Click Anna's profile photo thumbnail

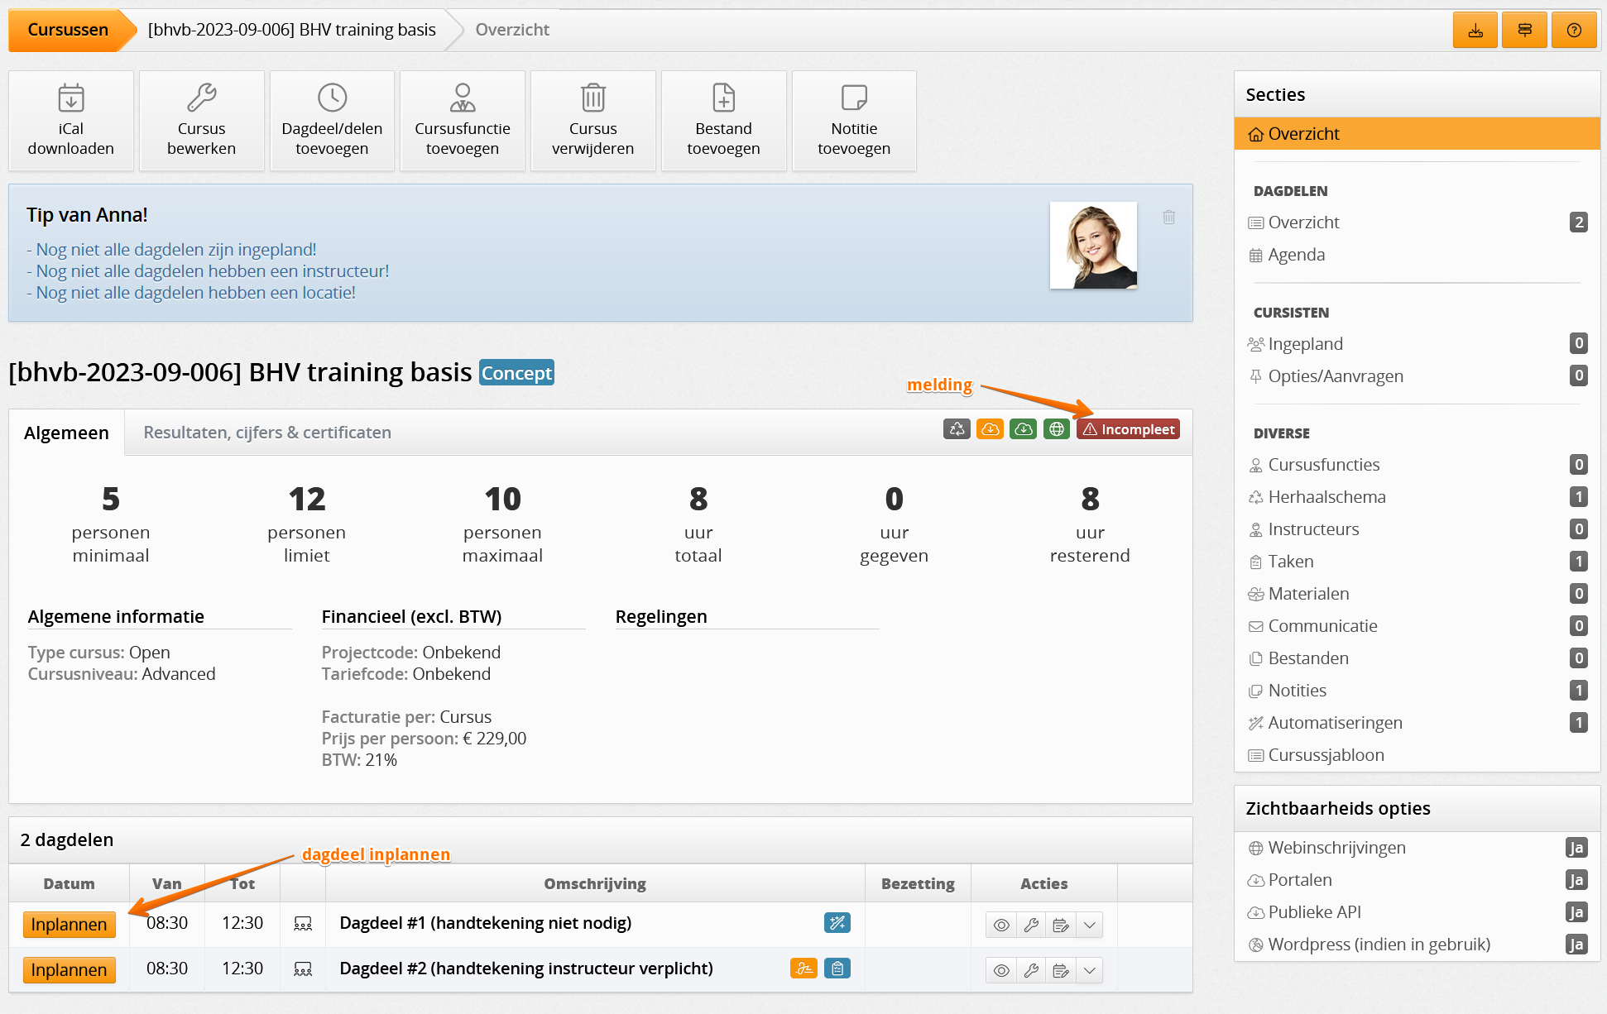(1093, 246)
